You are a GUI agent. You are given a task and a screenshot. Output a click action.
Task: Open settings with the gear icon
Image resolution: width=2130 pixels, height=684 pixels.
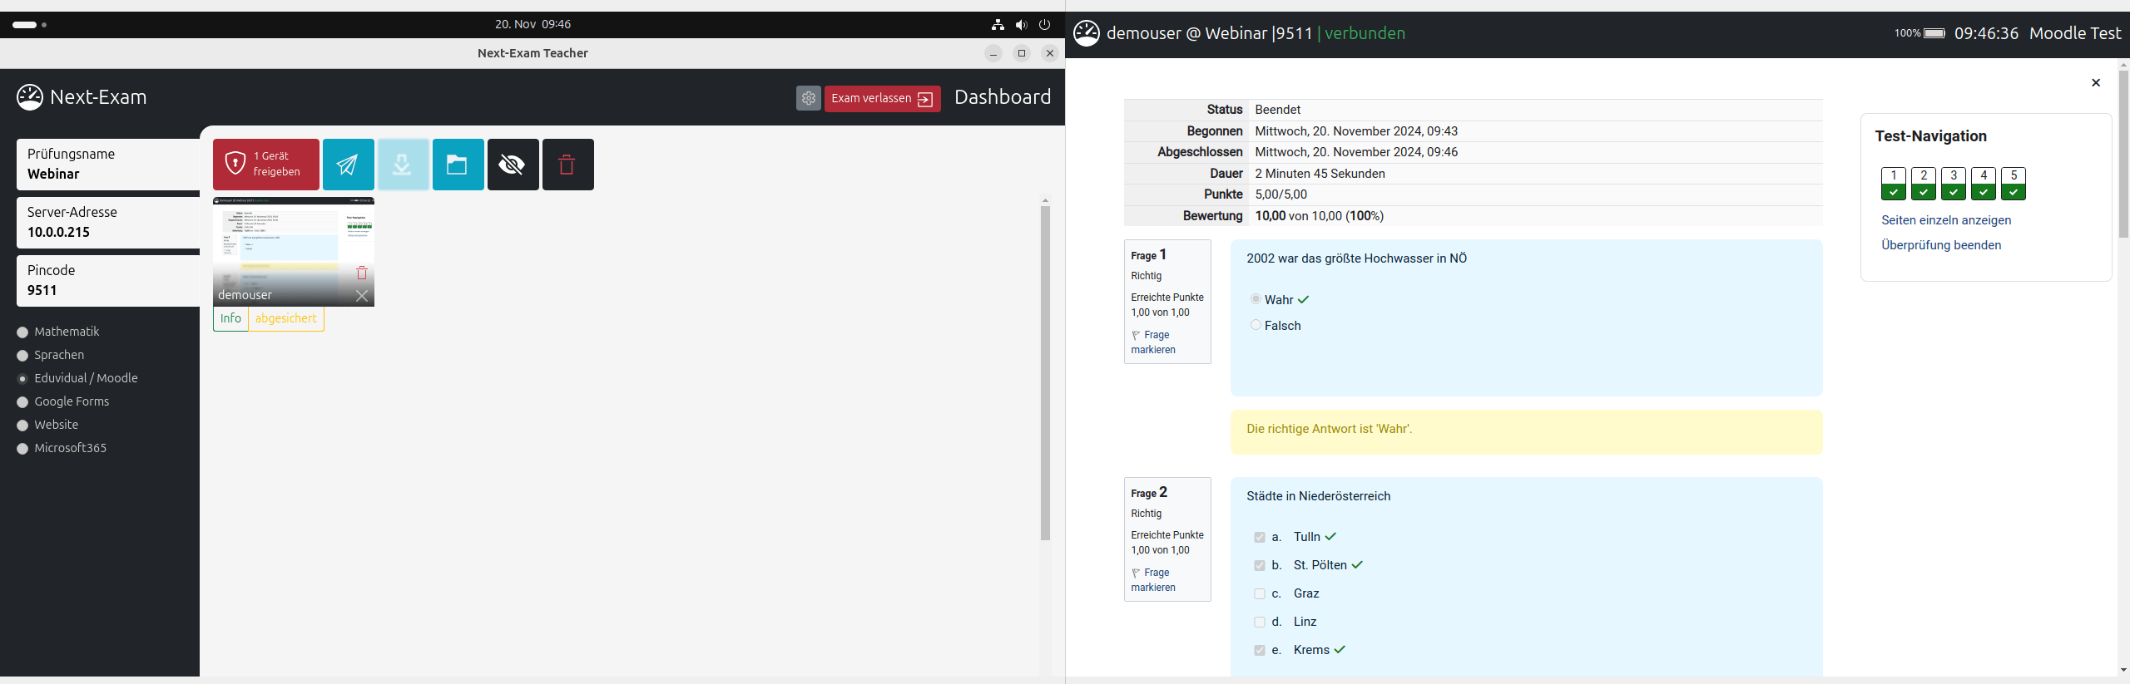pos(808,98)
